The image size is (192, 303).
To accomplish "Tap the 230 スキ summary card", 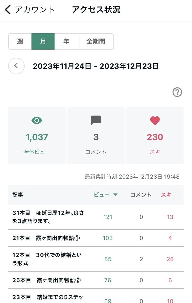I will pos(155,135).
